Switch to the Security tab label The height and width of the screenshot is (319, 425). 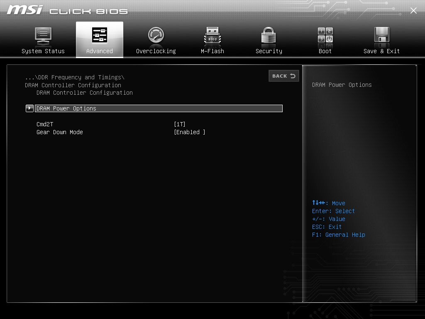coord(269,51)
